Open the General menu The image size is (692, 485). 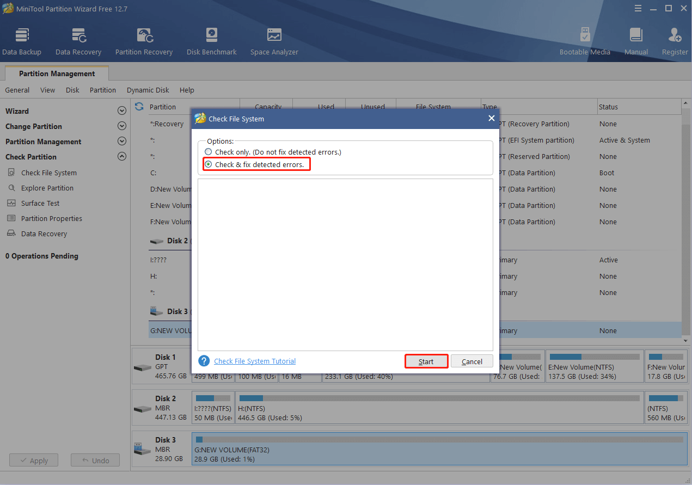(17, 90)
